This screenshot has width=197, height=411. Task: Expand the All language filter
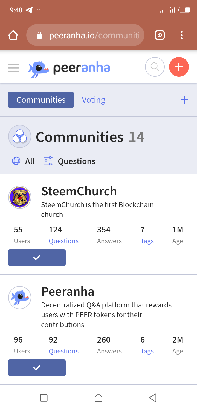tap(24, 161)
